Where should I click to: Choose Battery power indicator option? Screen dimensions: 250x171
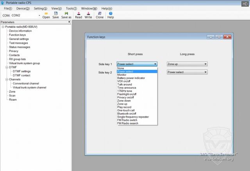tap(137, 78)
